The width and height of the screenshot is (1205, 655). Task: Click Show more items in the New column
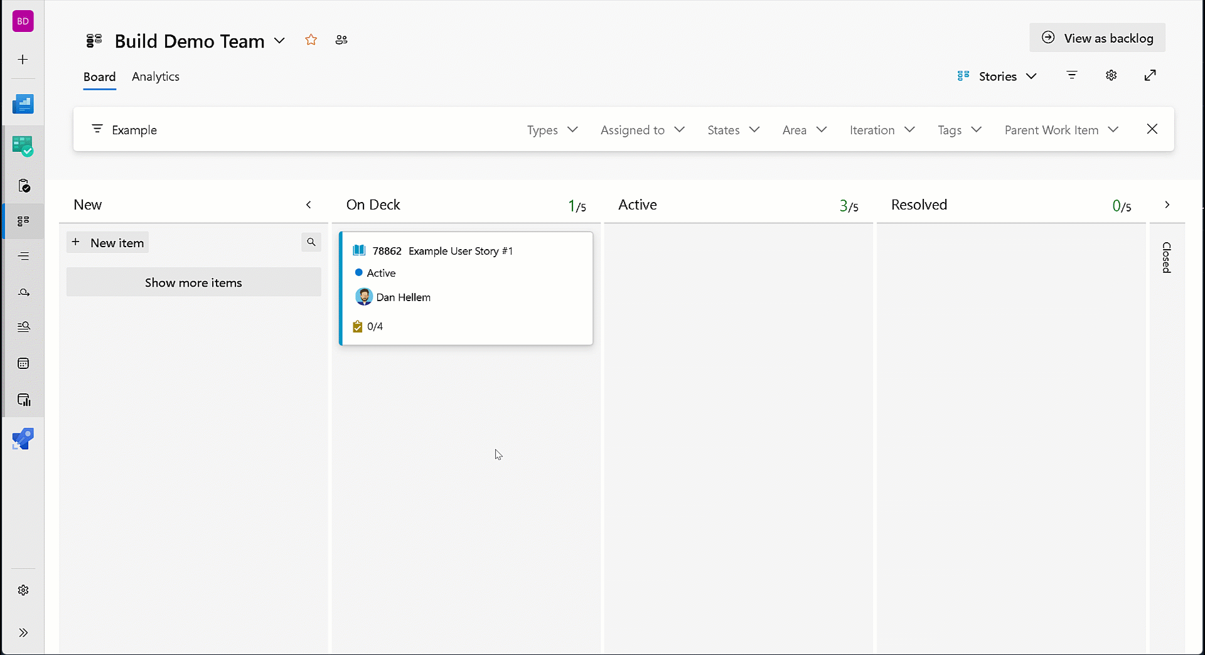click(193, 282)
